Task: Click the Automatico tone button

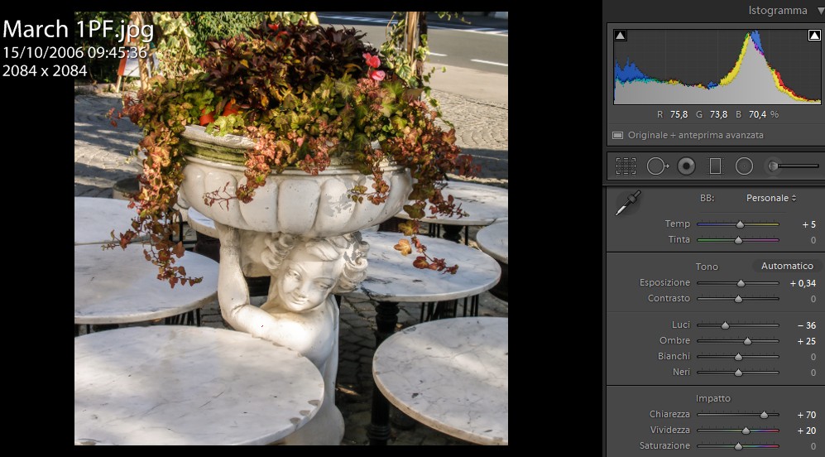Action: [x=787, y=266]
